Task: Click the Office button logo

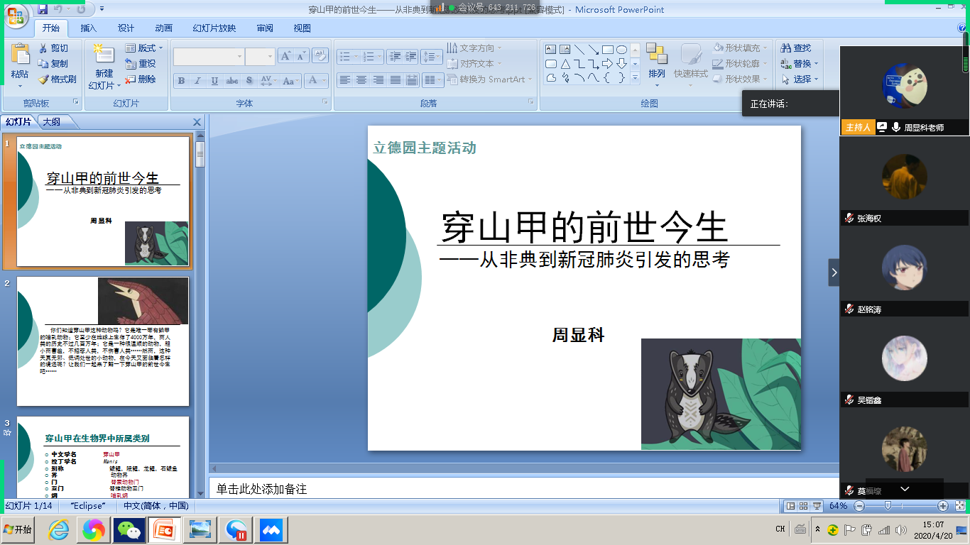Action: [16, 15]
